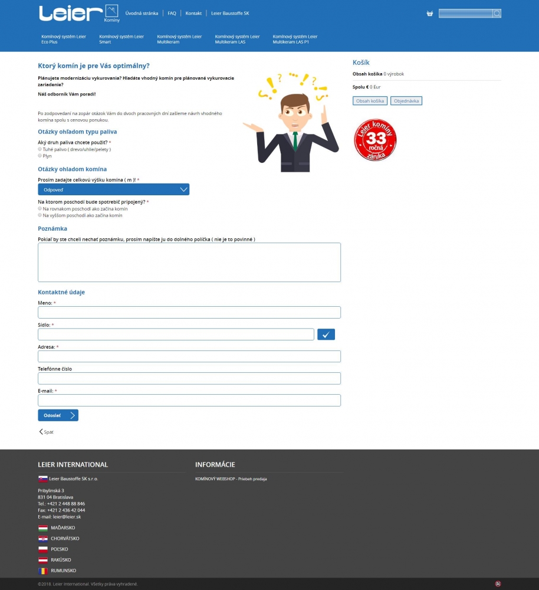Open Leier Baustoffe SK link in header
Screen dimensions: 539x590
[230, 13]
